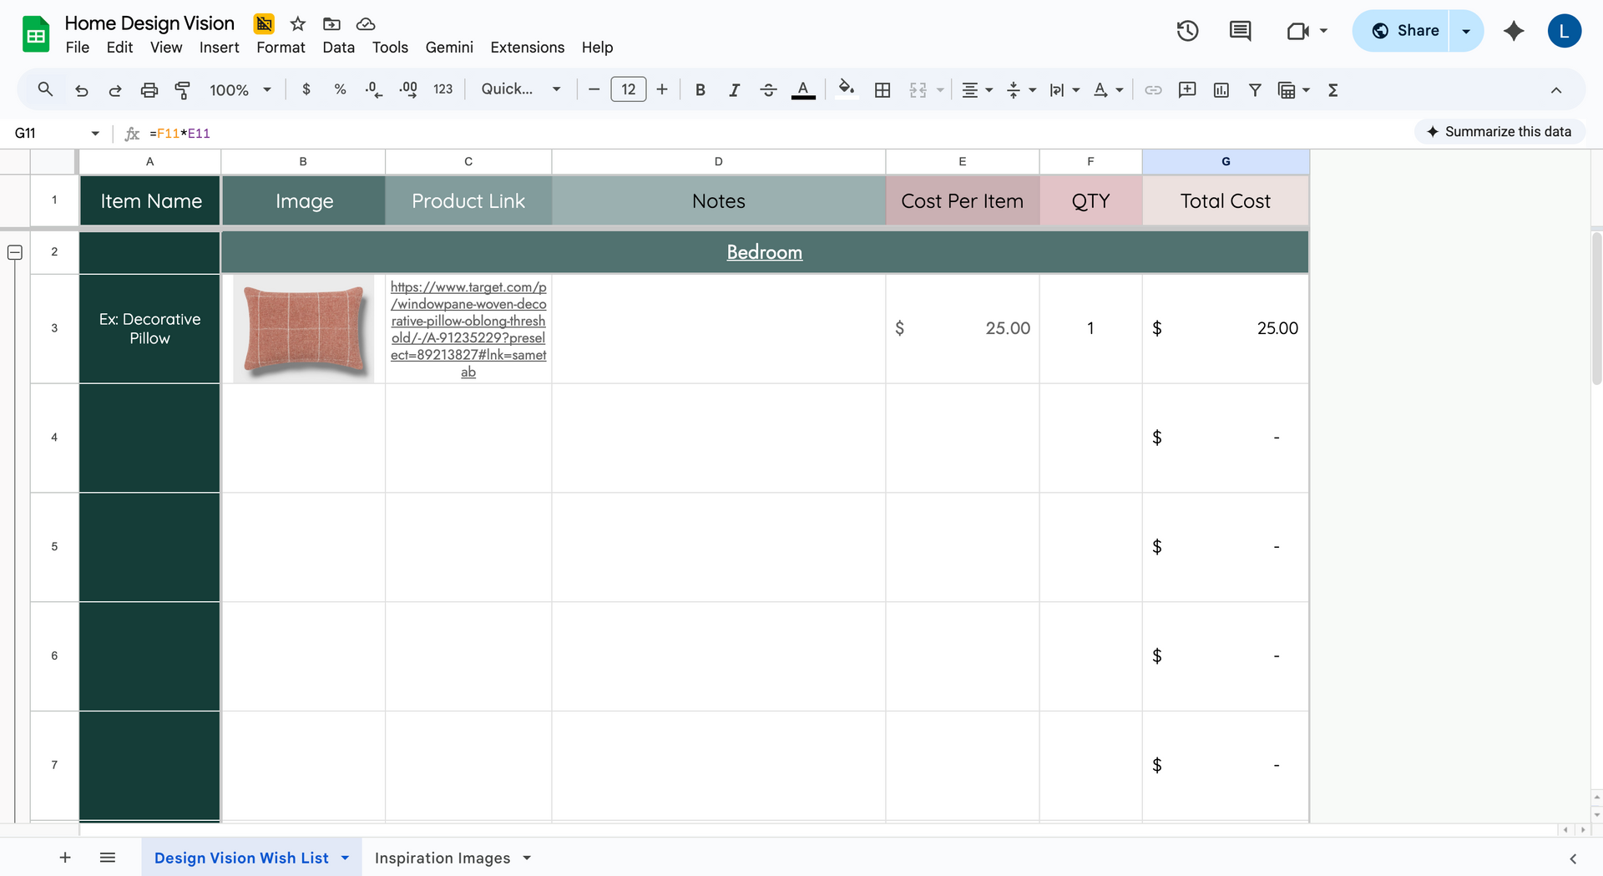The width and height of the screenshot is (1603, 876).
Task: Open the Share button dropdown arrow
Action: coord(1465,30)
